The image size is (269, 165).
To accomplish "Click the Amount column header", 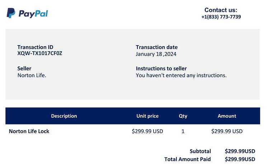I will coord(227,116).
